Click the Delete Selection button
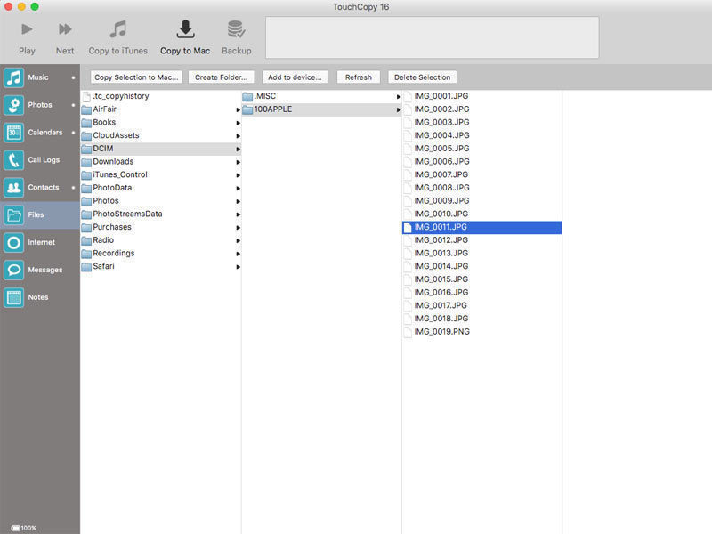The height and width of the screenshot is (534, 712). (x=422, y=77)
